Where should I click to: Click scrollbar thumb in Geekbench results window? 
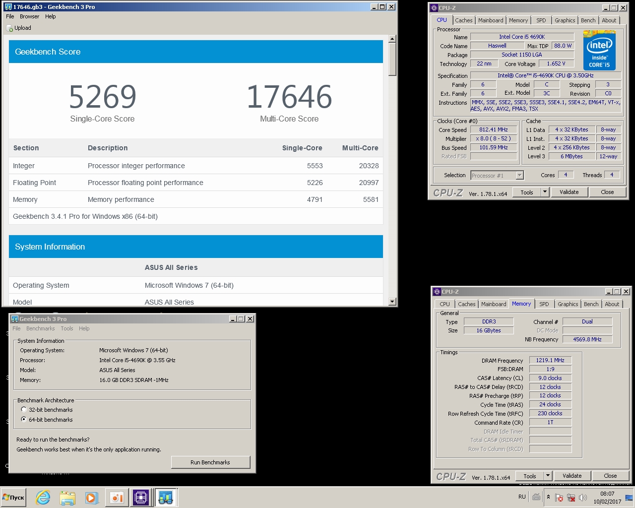[392, 59]
